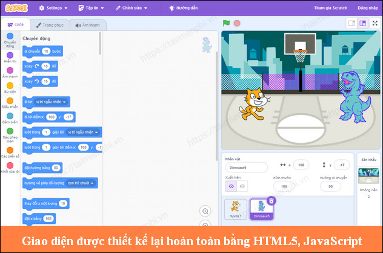Select Các biến số category

10,153
